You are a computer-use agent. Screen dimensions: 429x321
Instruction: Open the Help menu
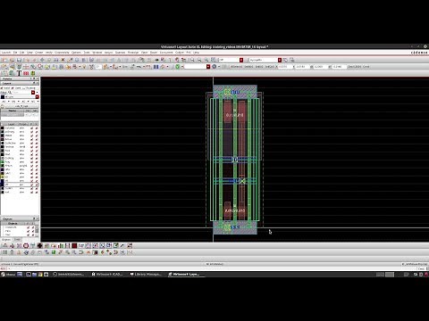click(196, 53)
